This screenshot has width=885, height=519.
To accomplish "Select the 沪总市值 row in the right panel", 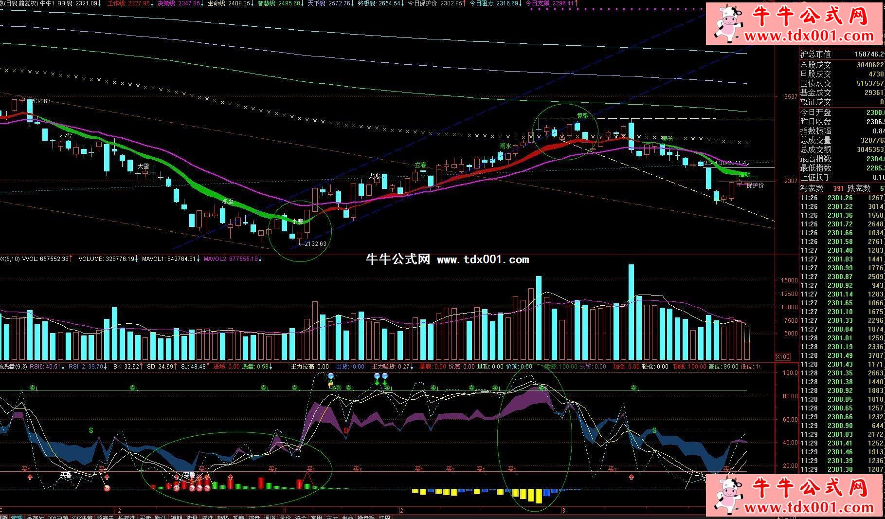I will 842,55.
